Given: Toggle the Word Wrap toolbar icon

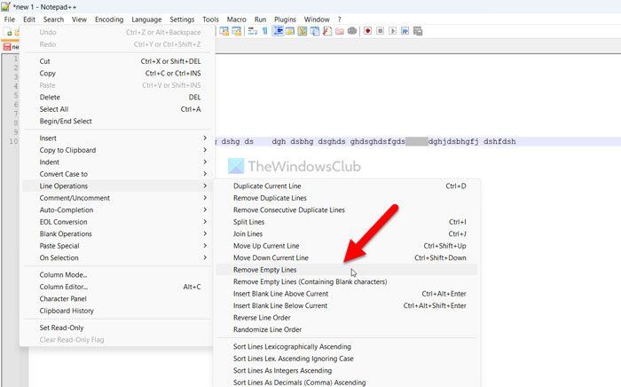Looking at the screenshot, I should 252,31.
